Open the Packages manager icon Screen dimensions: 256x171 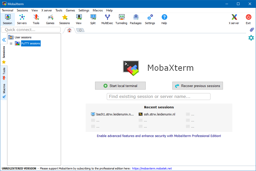coord(136,19)
